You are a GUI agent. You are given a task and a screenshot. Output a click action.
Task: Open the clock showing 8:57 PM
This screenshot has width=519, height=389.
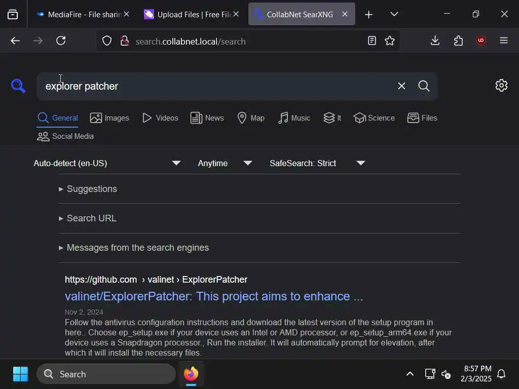tap(476, 374)
